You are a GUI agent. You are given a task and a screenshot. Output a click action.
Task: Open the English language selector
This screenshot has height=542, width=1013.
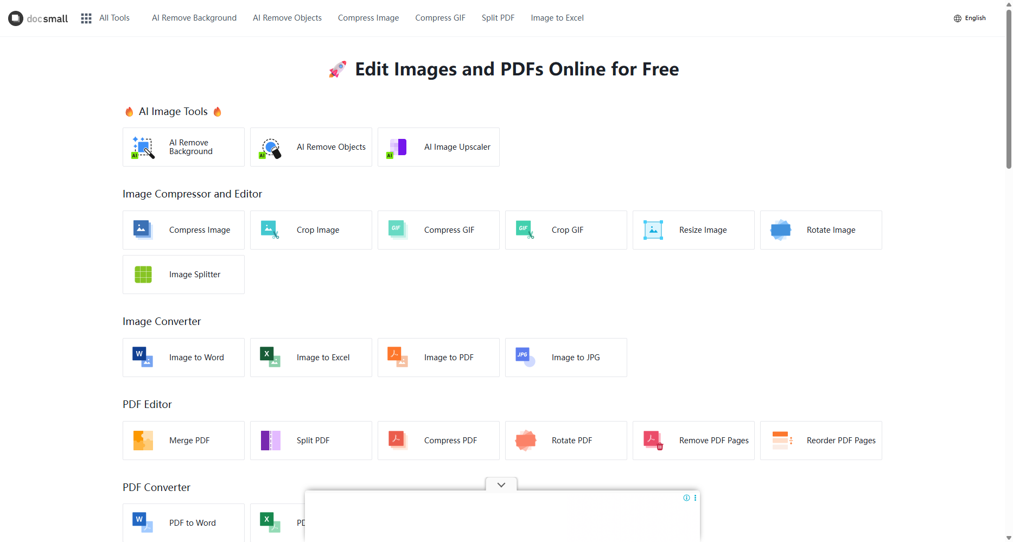tap(970, 18)
